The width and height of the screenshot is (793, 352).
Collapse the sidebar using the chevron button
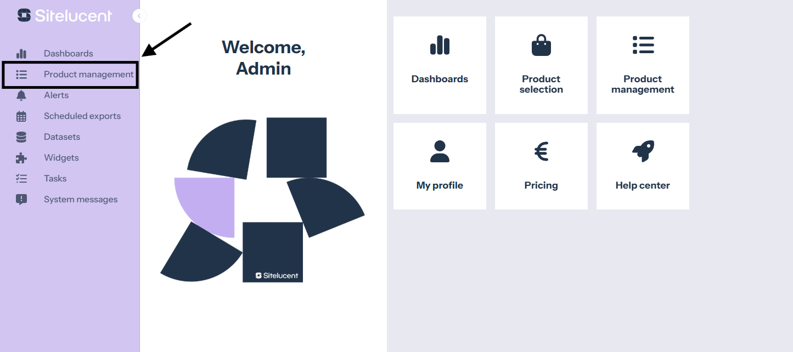pos(139,16)
